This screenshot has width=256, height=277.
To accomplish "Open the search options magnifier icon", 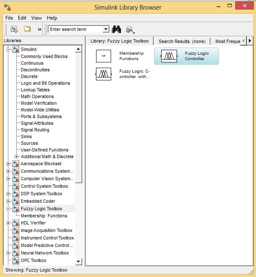I will pos(130,30).
